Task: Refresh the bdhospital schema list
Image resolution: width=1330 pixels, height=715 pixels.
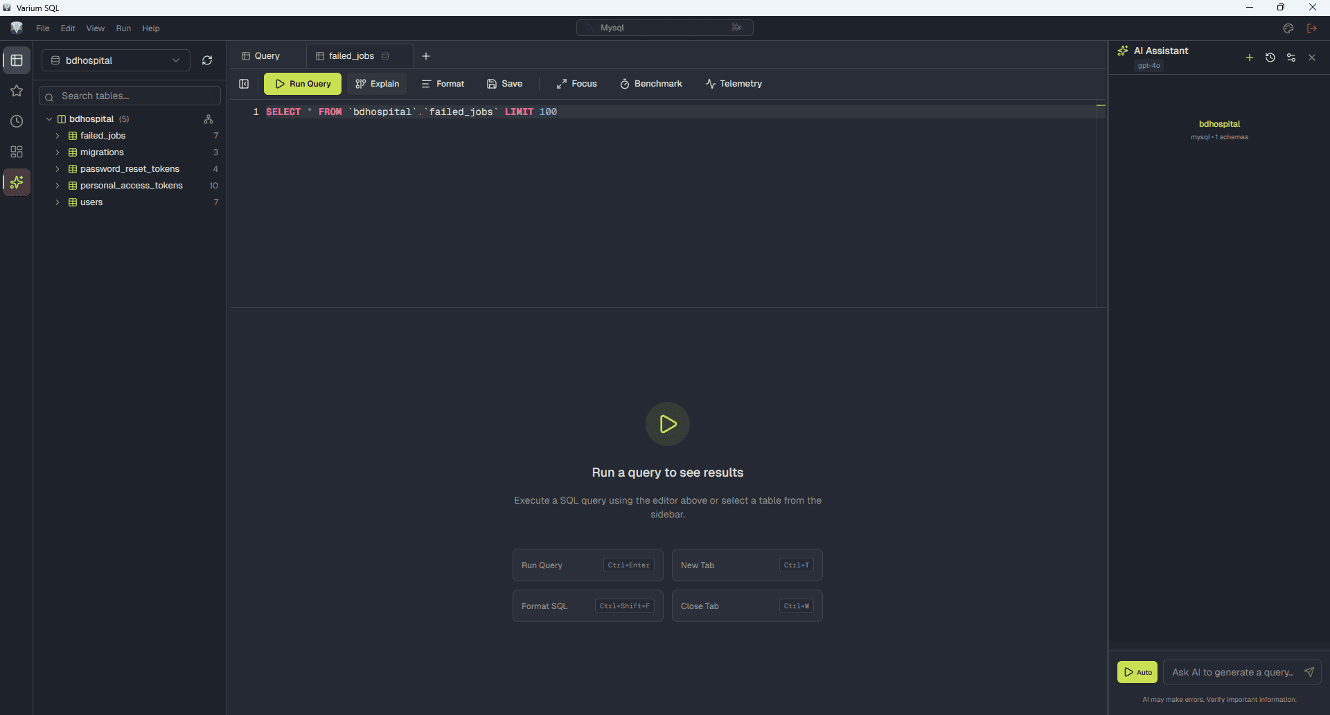Action: 206,60
